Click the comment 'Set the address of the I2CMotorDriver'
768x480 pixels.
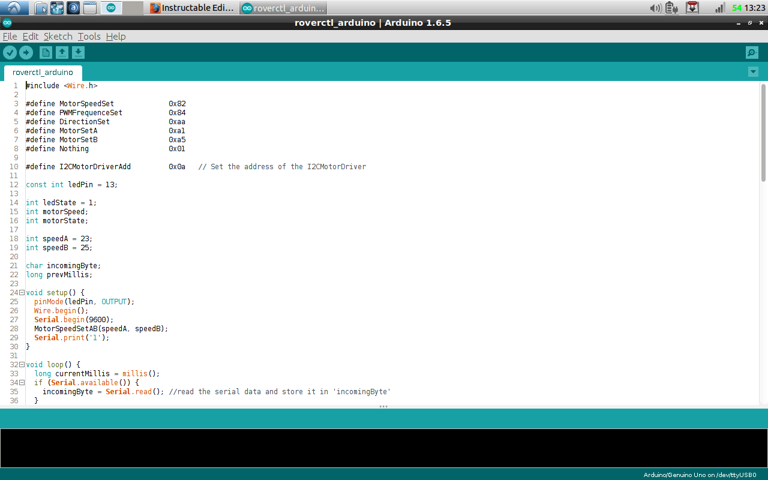[288, 167]
